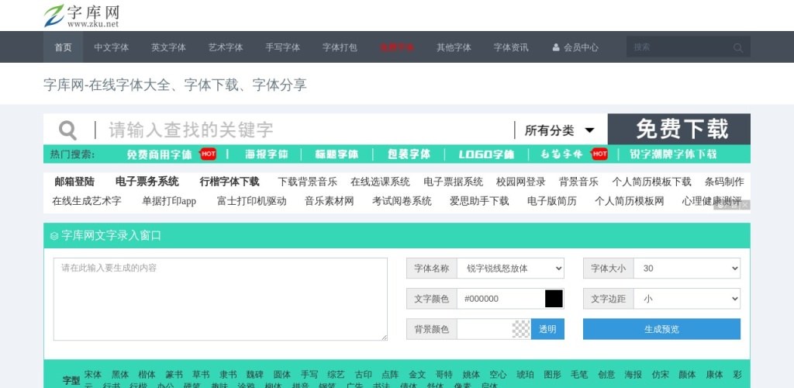Click the large magnifying glass search icon
This screenshot has width=794, height=388.
pyautogui.click(x=68, y=130)
